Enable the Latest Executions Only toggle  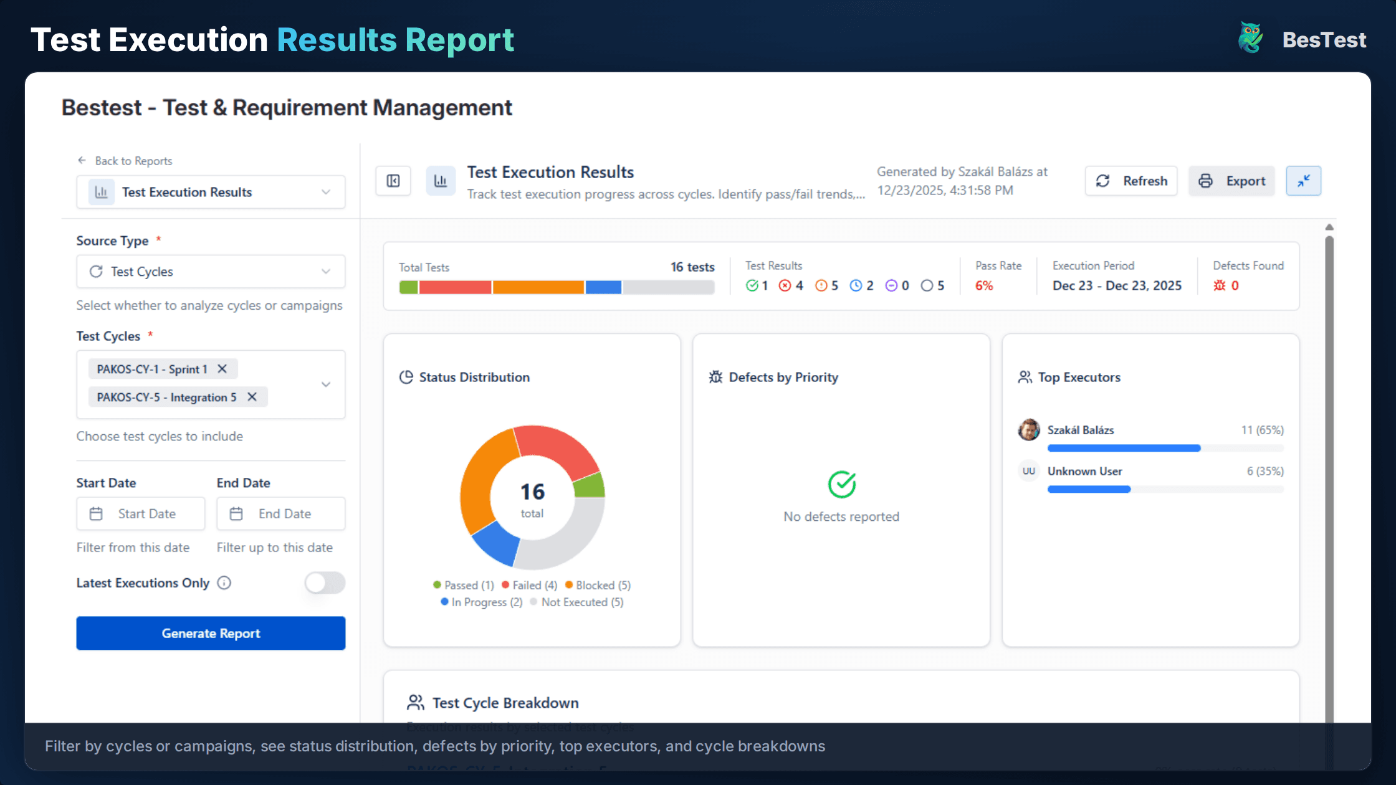[x=324, y=583]
